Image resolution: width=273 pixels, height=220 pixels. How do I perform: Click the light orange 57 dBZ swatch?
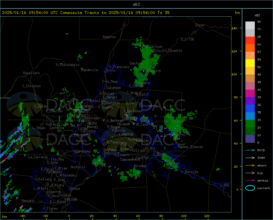tap(250, 56)
